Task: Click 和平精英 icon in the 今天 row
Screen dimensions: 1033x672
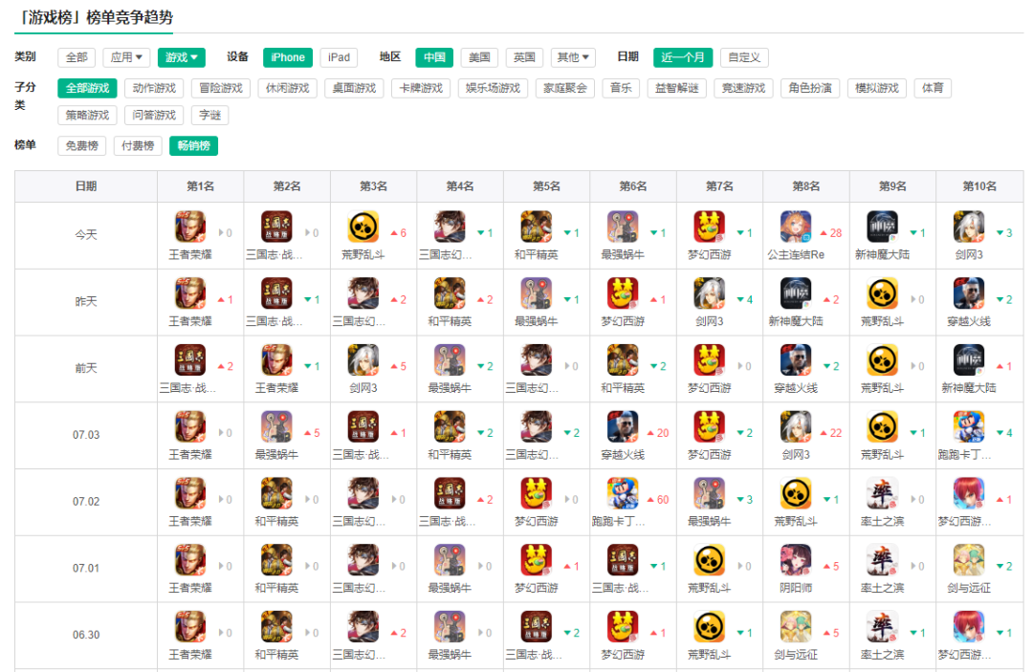Action: [x=537, y=228]
